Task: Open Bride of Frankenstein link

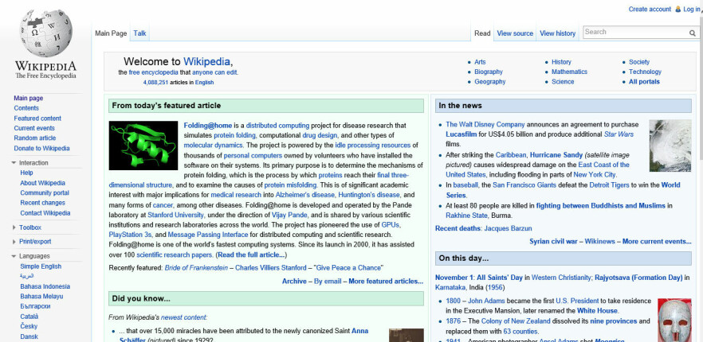Action: [x=196, y=268]
